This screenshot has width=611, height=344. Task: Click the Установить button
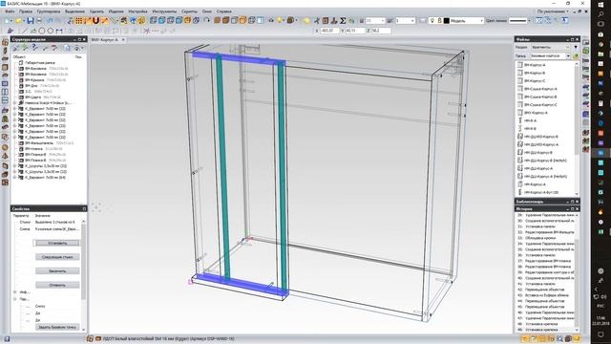(57, 243)
